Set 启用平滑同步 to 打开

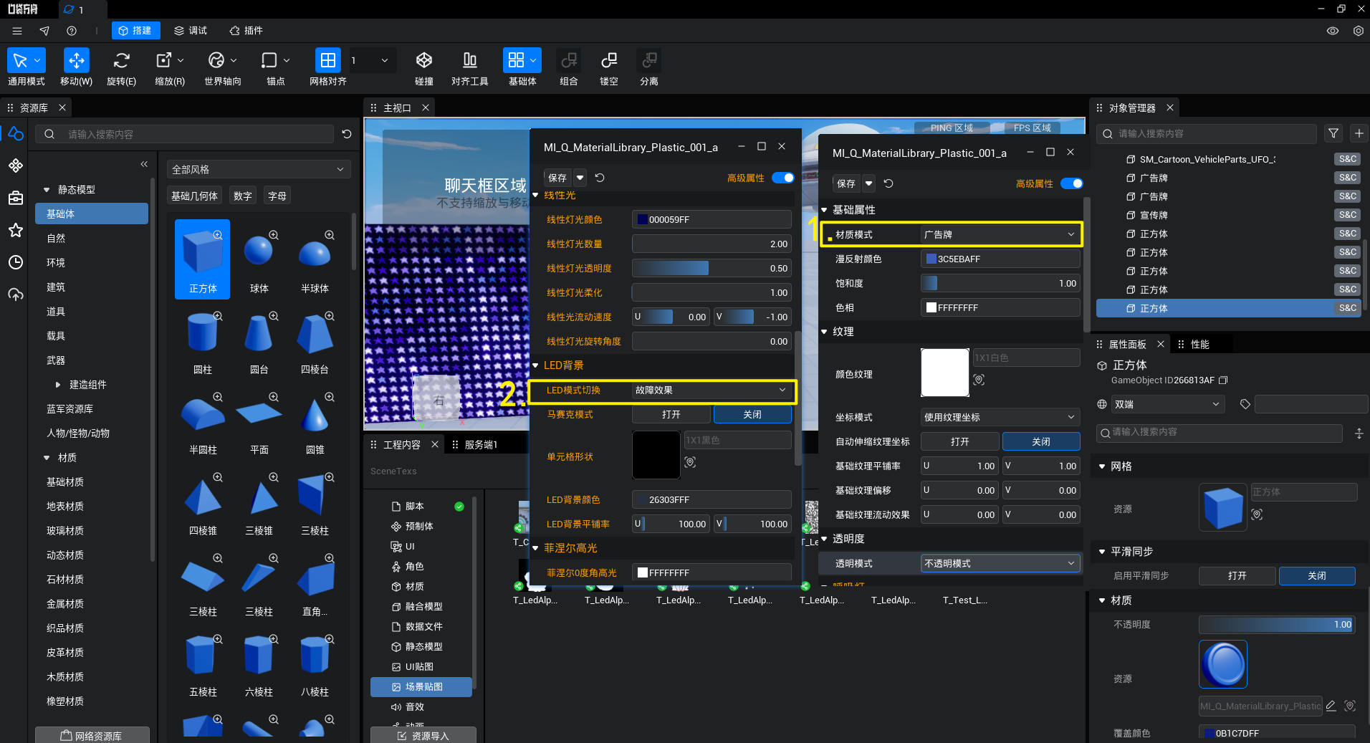[x=1237, y=575]
